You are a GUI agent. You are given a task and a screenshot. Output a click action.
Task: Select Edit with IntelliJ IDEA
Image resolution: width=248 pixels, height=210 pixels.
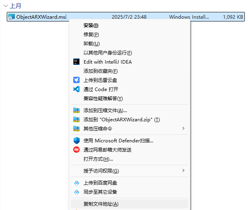click(107, 62)
